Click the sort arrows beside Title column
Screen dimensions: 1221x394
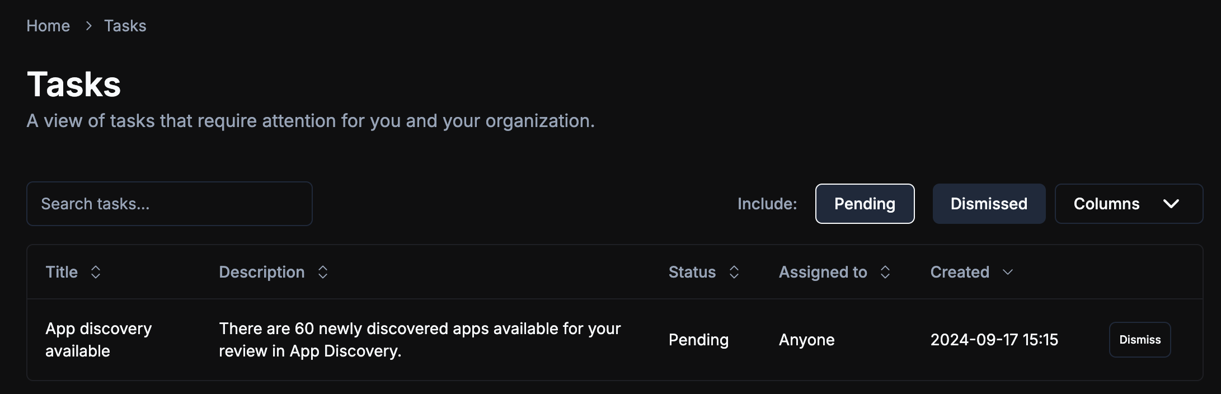tap(96, 272)
